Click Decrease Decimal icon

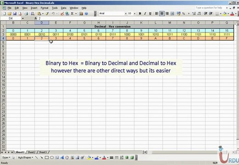tap(199, 14)
